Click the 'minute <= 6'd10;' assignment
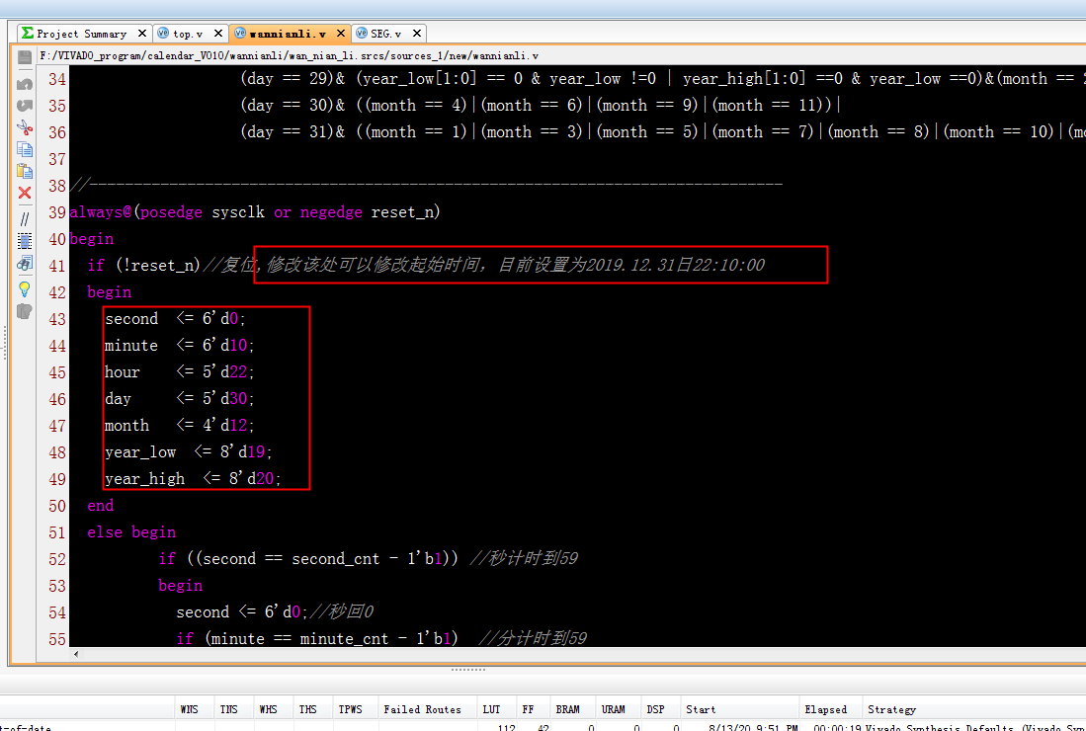1086x731 pixels. tap(180, 346)
